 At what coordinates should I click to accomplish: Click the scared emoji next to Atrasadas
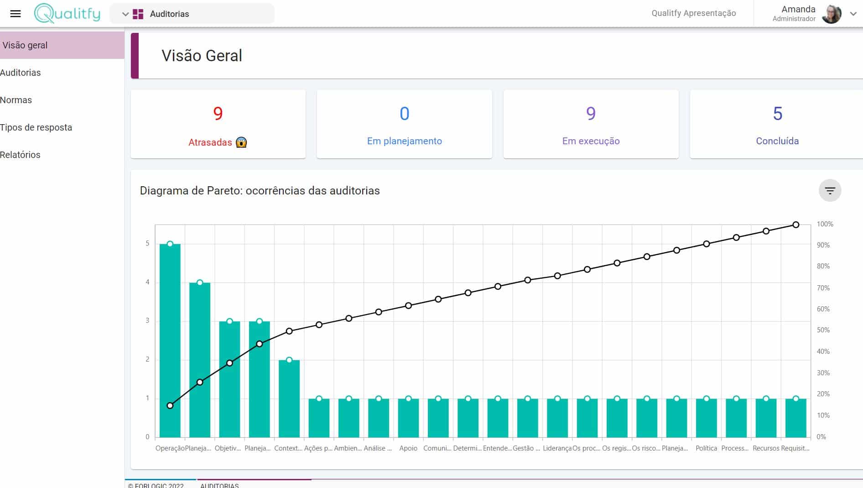point(241,142)
